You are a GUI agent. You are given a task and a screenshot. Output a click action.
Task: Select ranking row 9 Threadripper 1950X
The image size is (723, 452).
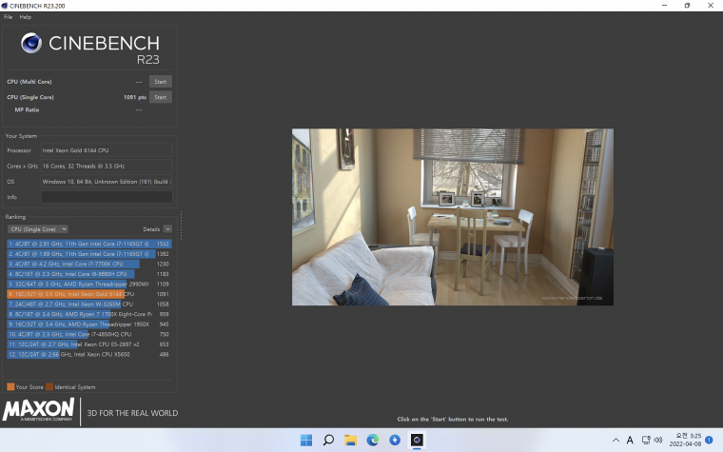(89, 324)
